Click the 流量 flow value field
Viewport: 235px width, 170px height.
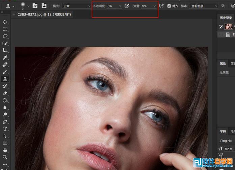point(146,6)
